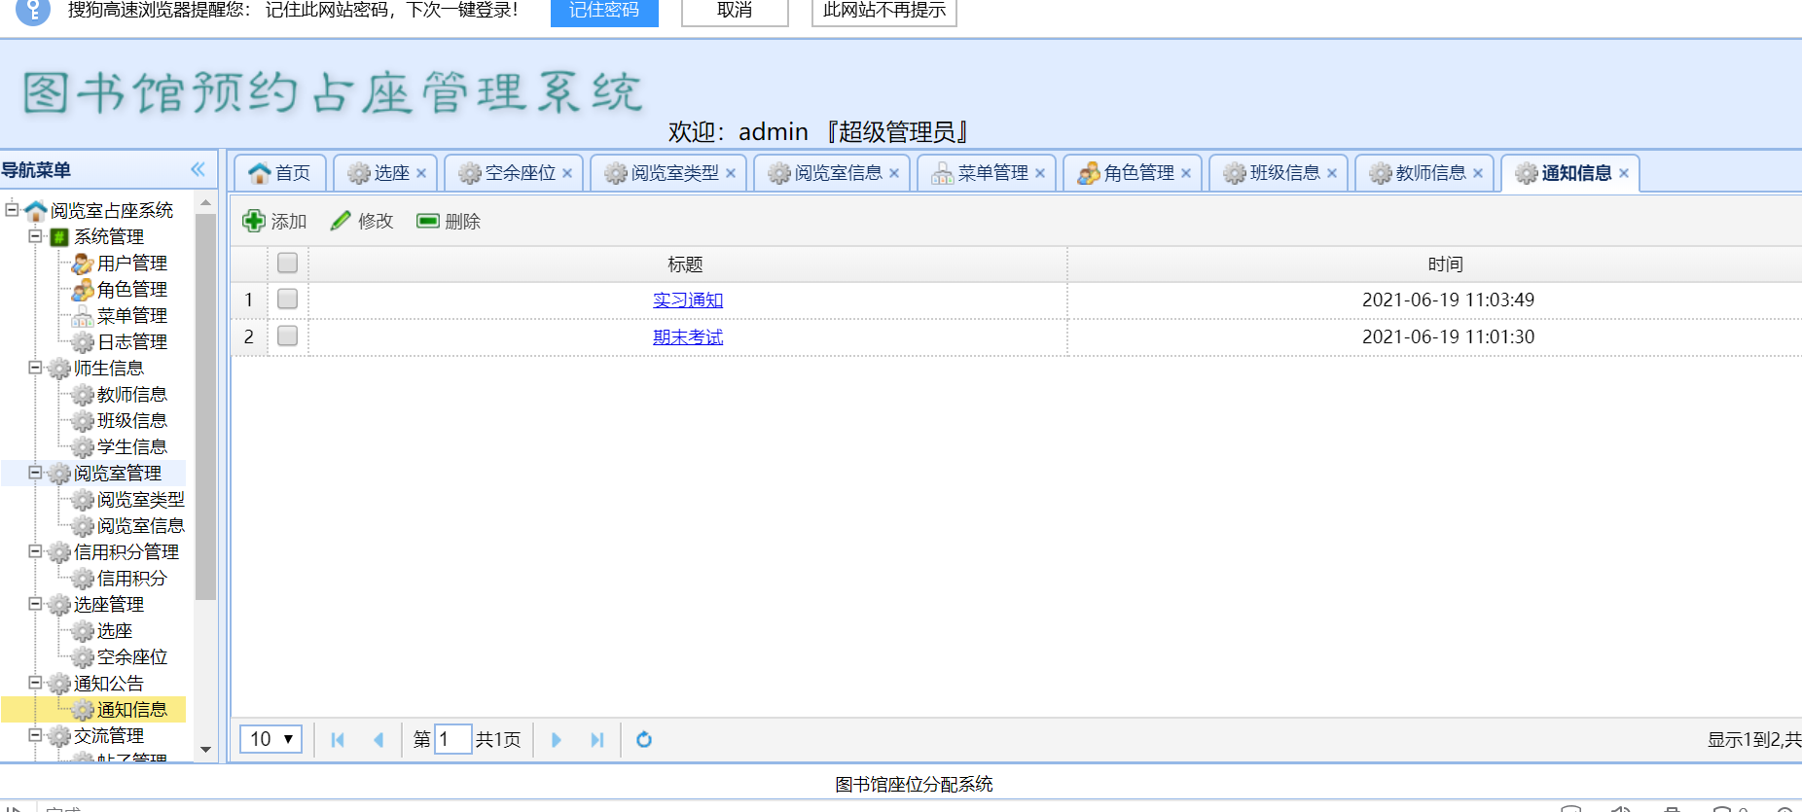Screen dimensions: 1802x812
Task: Click the green plus Add icon
Action: pyautogui.click(x=254, y=221)
